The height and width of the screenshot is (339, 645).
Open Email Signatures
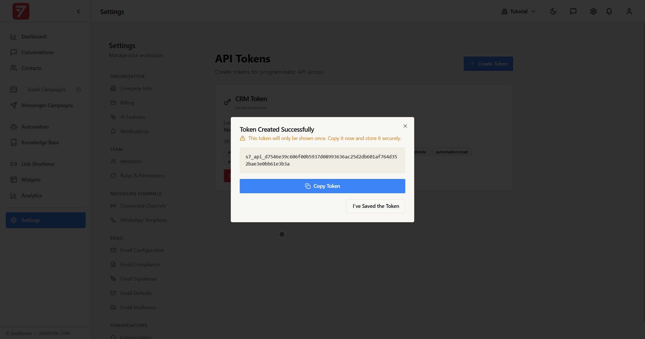(146, 279)
